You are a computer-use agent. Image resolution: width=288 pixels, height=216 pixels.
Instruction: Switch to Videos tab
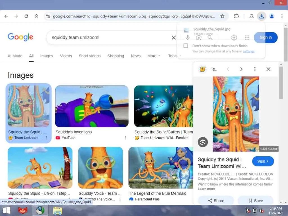[x=66, y=56]
